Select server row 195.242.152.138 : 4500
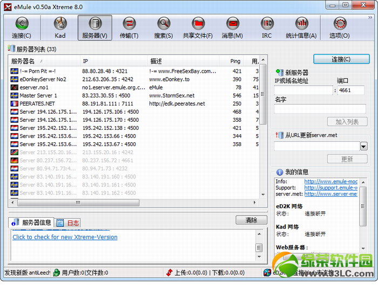Screen dimensions: 378x285 point(134,128)
